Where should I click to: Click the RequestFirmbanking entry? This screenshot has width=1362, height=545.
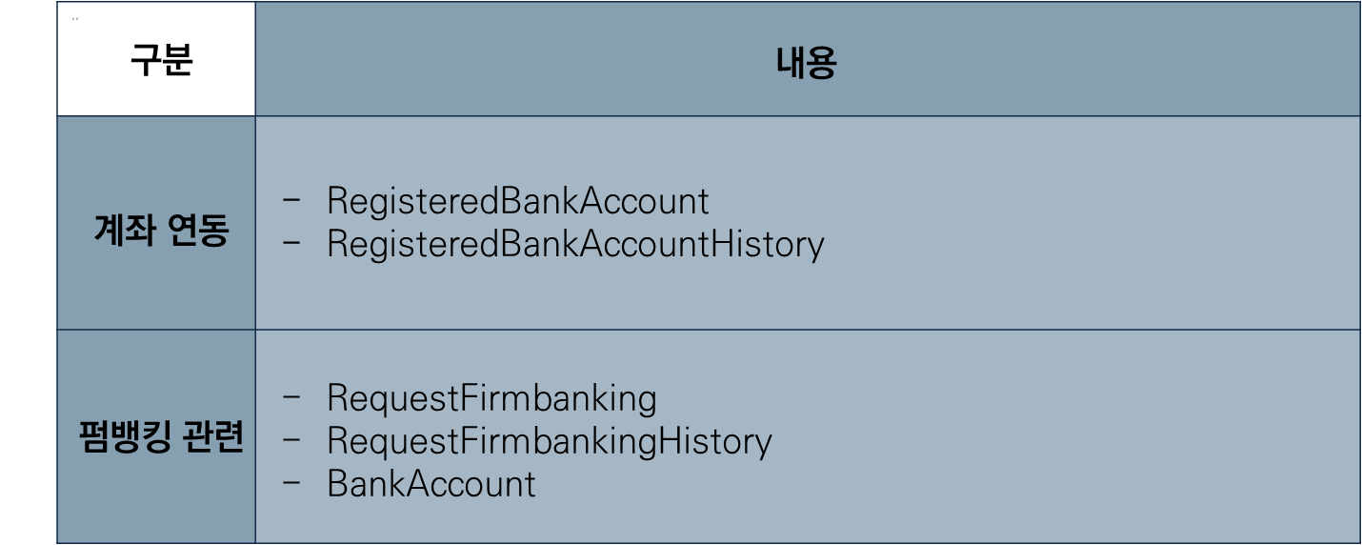tap(491, 398)
